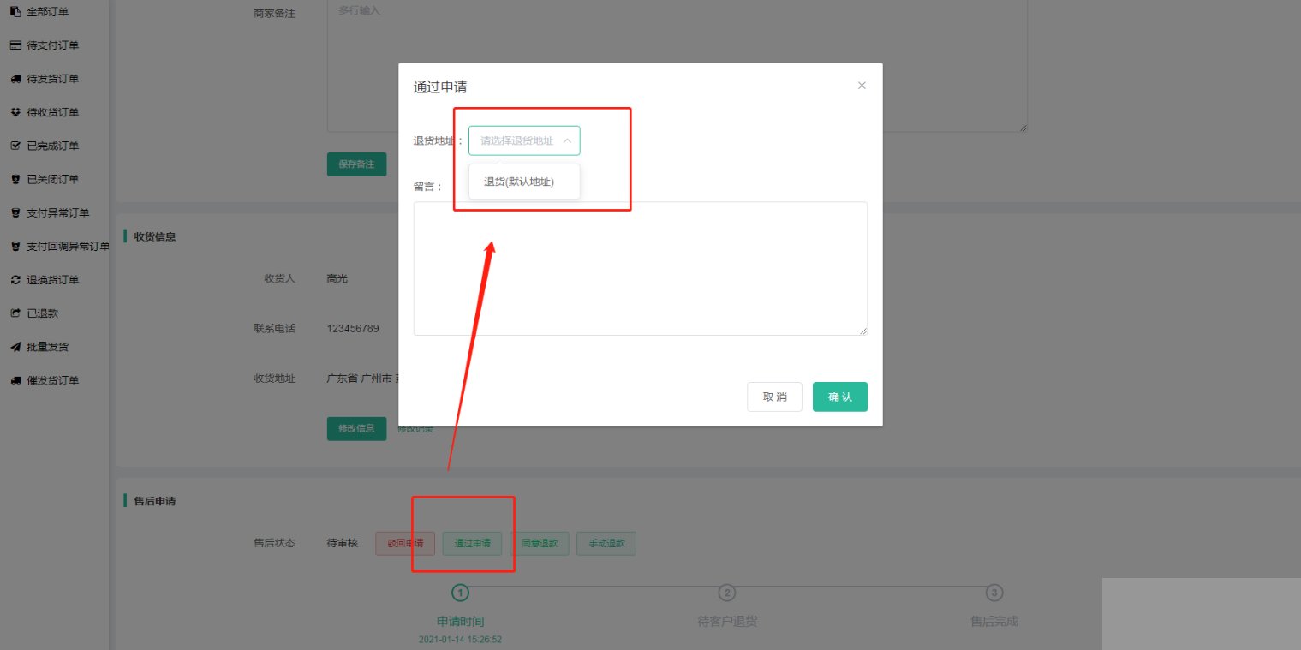Focus the 商家备注 multi-line input
Image resolution: width=1301 pixels, height=650 pixels.
pos(677,66)
